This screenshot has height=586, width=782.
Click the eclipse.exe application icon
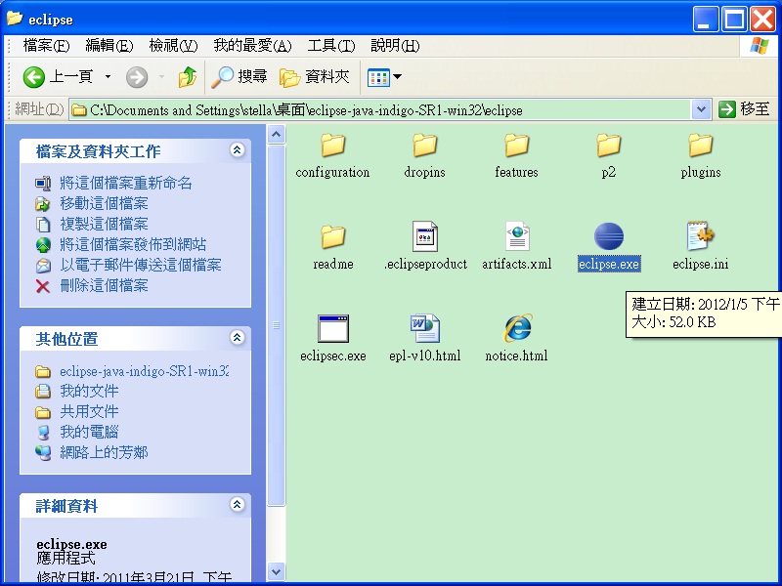coord(608,236)
